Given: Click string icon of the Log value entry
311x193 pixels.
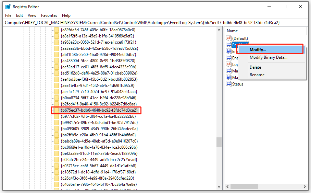Looking at the screenshot, I should coord(229,64).
